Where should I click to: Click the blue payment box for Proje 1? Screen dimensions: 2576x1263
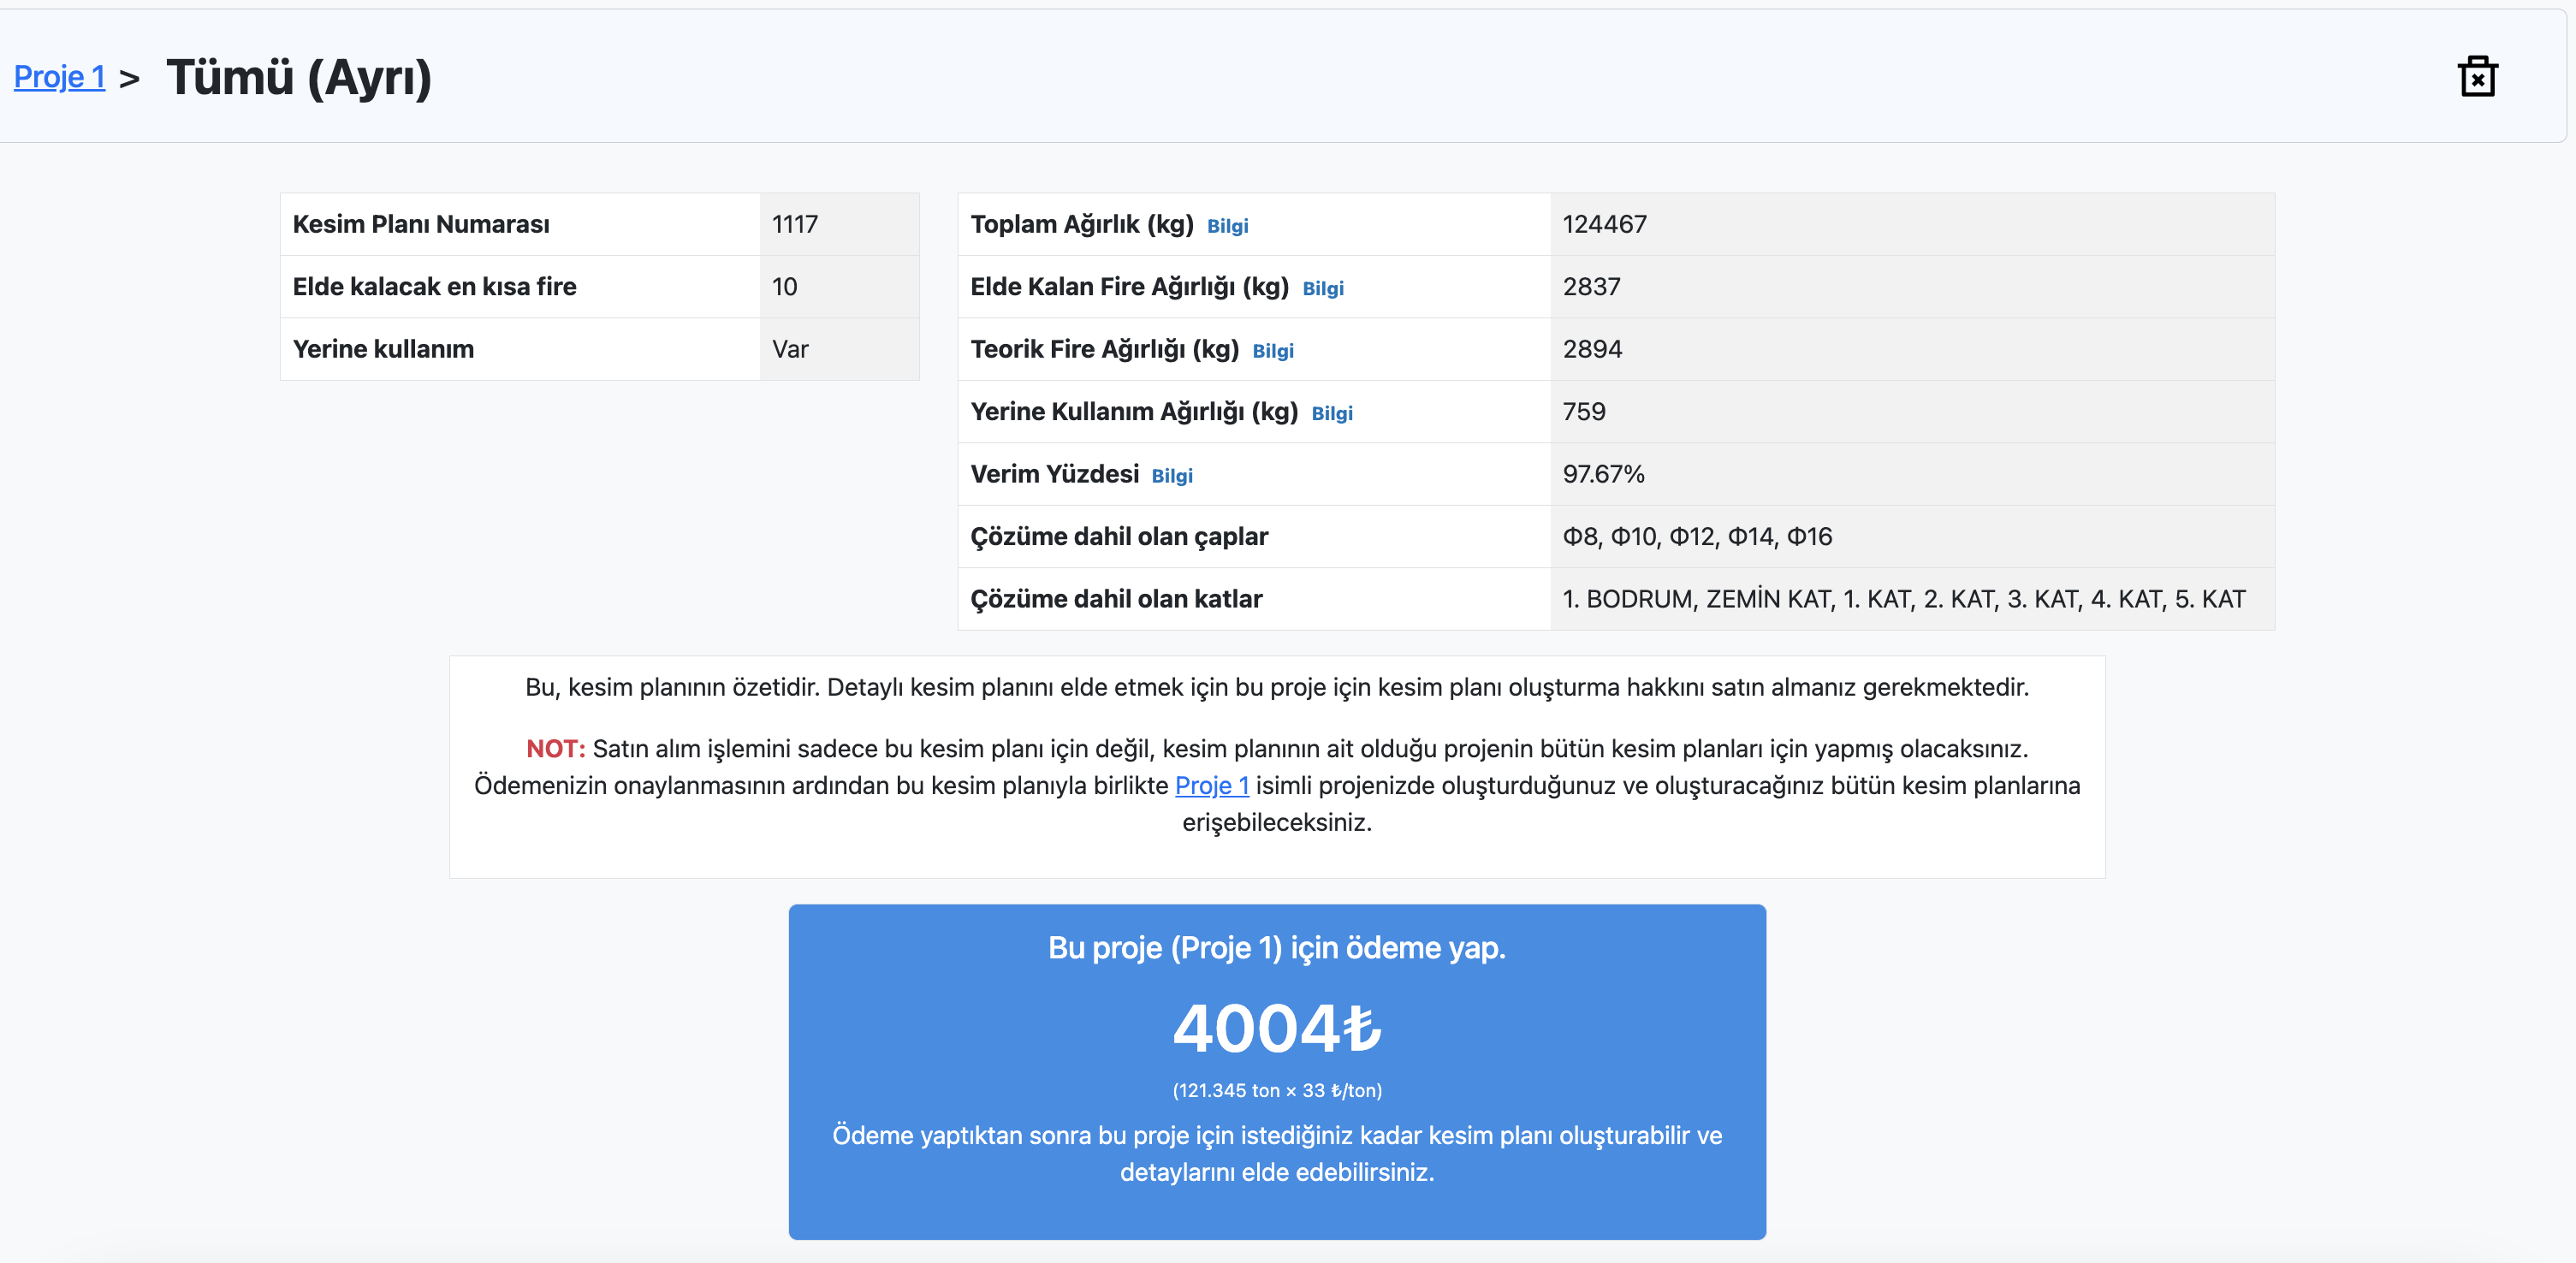pos(1277,1072)
